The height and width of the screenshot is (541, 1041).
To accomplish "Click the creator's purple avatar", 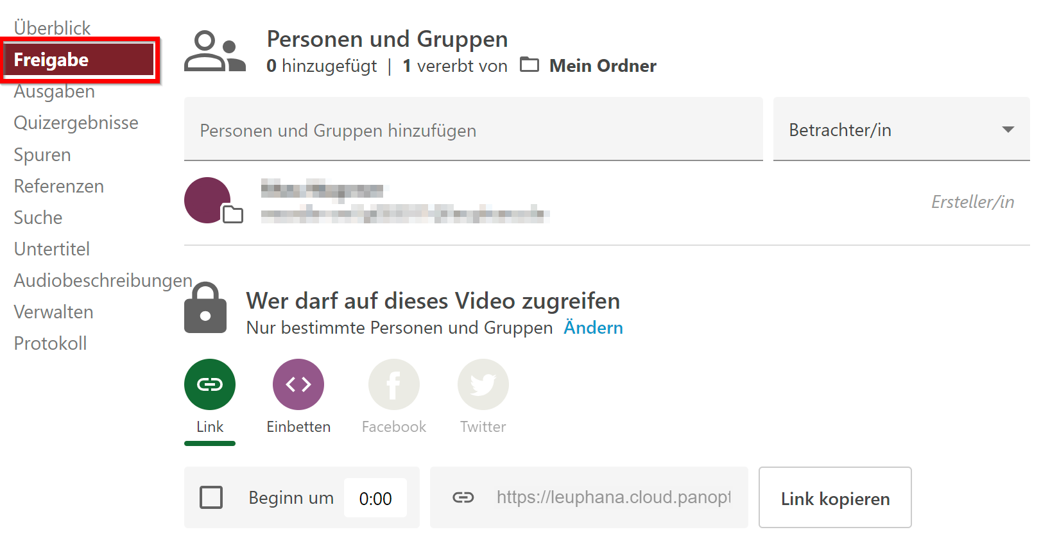I will 207,200.
